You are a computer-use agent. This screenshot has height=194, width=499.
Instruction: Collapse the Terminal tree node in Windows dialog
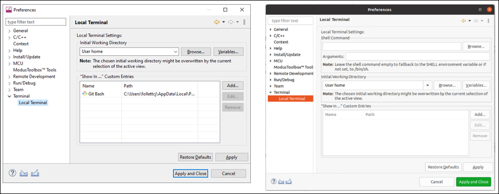[9, 96]
